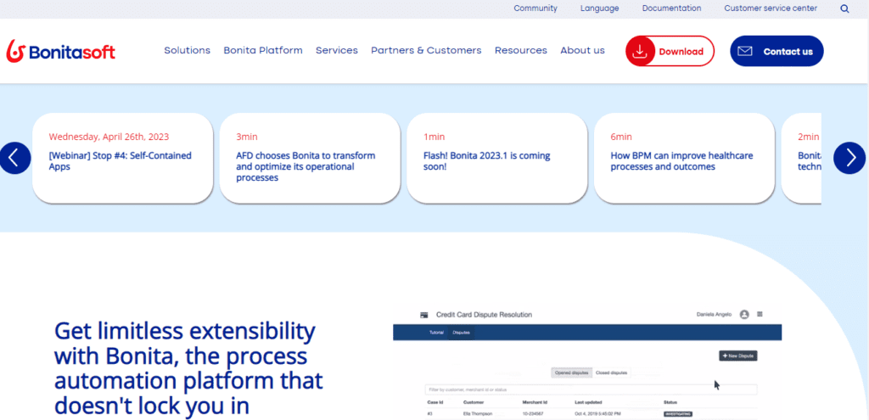Click the Contact us button
The height and width of the screenshot is (420, 869).
coord(776,51)
